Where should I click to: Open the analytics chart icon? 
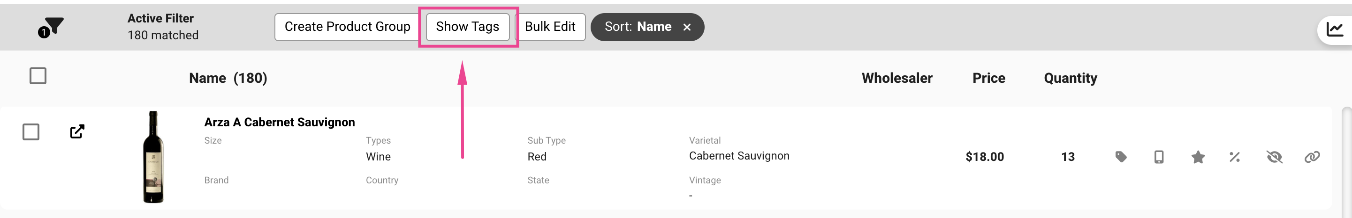click(1335, 29)
